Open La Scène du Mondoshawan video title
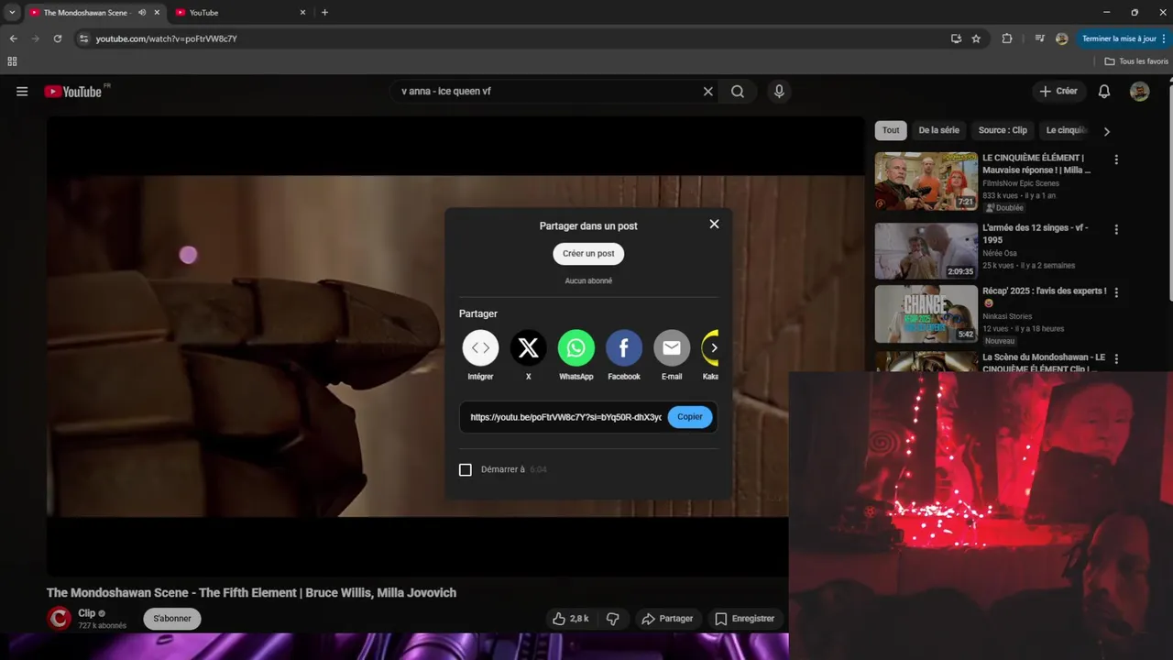 [x=1044, y=362]
